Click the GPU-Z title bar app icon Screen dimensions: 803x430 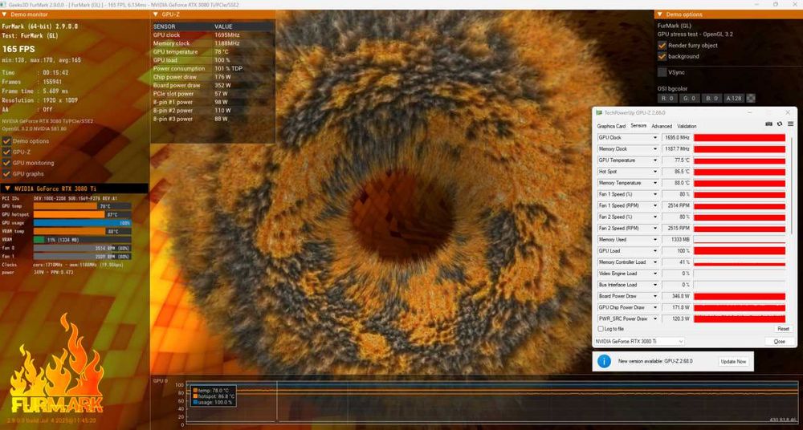599,112
